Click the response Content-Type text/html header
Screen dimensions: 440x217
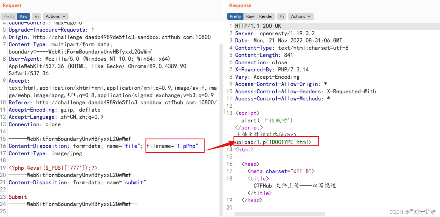292,48
